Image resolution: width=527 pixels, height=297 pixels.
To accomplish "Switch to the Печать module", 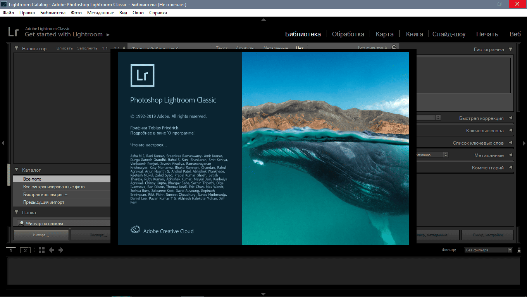I will [x=487, y=34].
